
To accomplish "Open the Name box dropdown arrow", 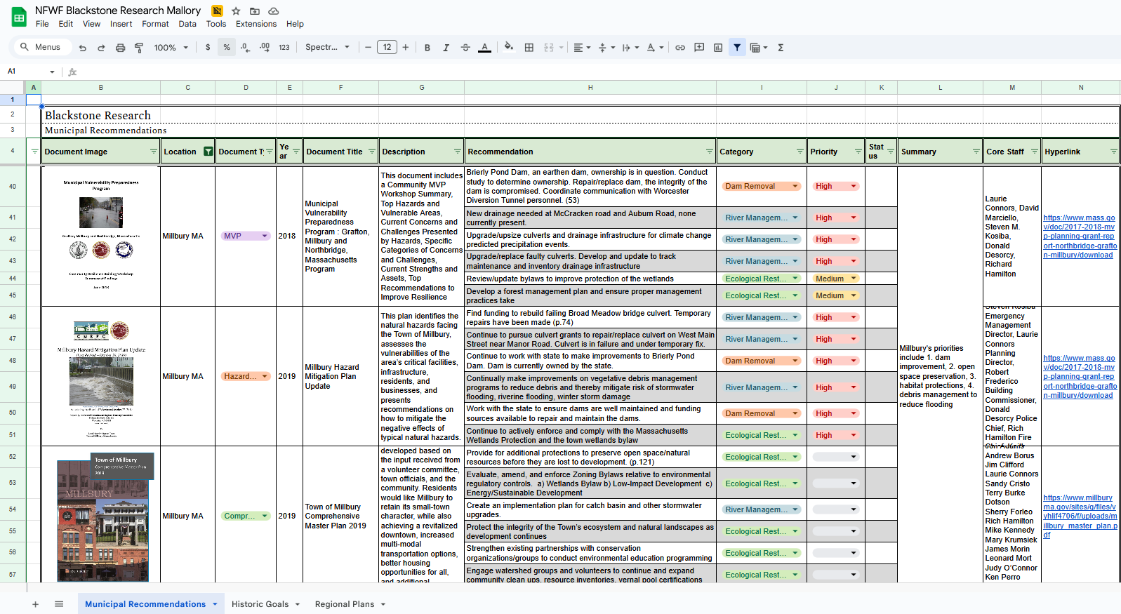I will tap(52, 72).
